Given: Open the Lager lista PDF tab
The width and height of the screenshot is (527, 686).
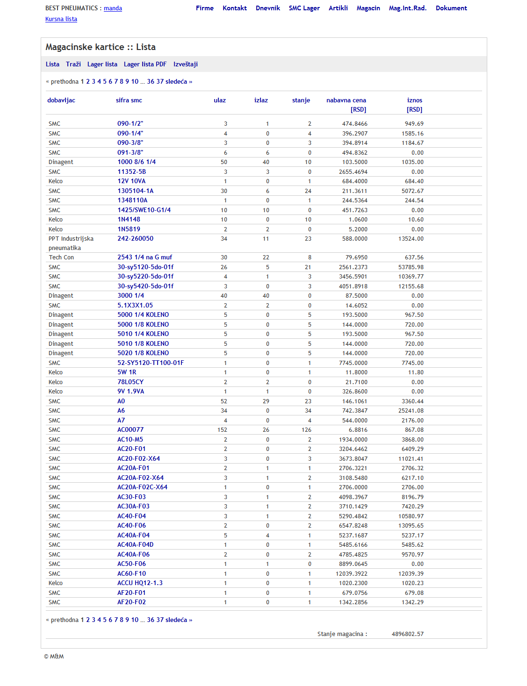Looking at the screenshot, I should pos(145,64).
